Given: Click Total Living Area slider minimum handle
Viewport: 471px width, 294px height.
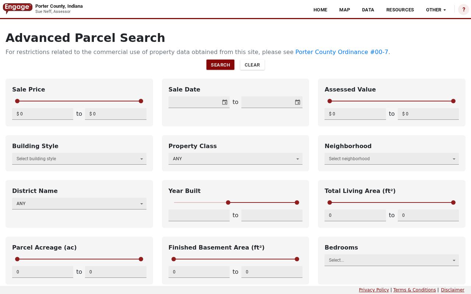Looking at the screenshot, I should pos(330,202).
